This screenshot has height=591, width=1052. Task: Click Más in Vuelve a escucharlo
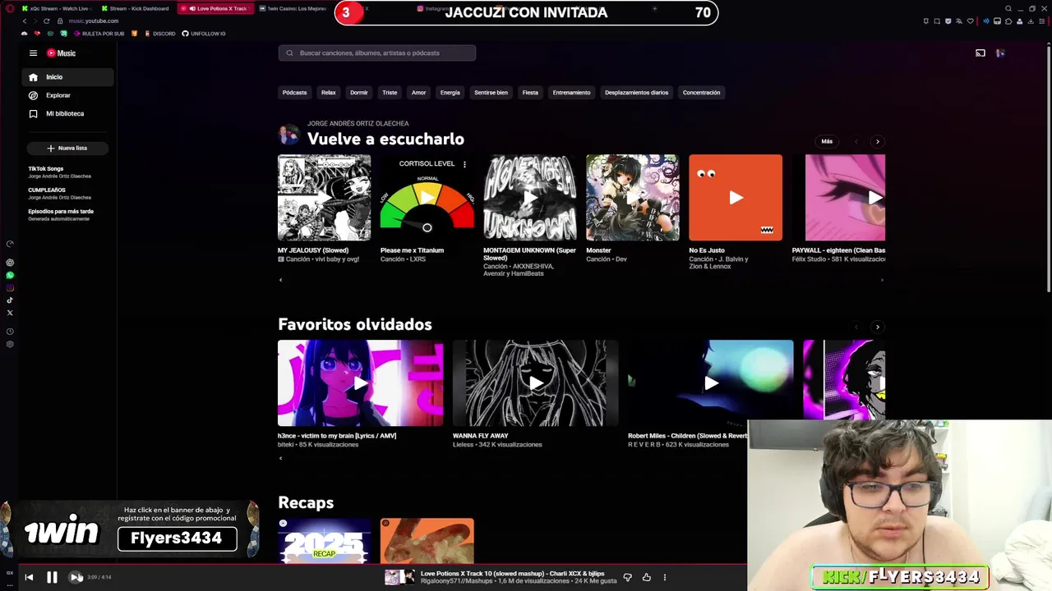point(827,141)
